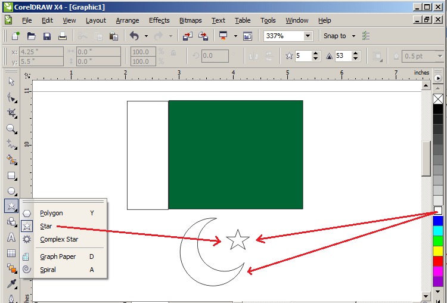Open the Effects menu
The image size is (447, 303).
tap(159, 20)
